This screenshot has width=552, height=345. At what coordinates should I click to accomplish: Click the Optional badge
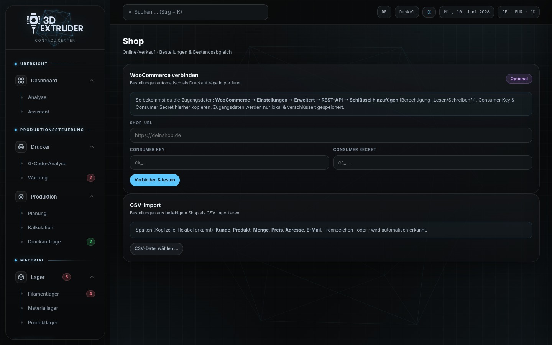(519, 79)
